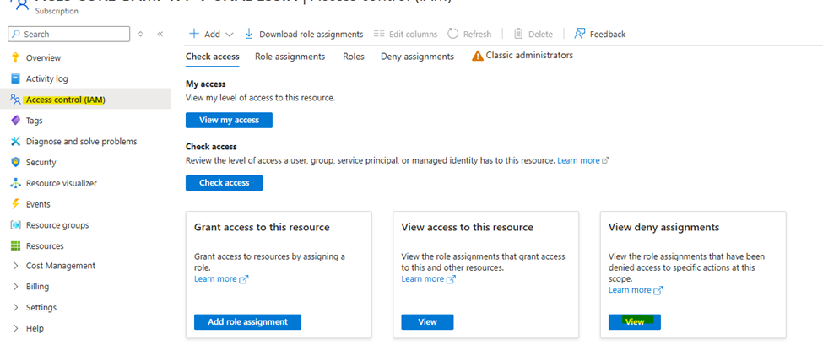Screen dimensions: 823x345
Task: Click the Resource groups cube icon
Action: tap(15, 225)
